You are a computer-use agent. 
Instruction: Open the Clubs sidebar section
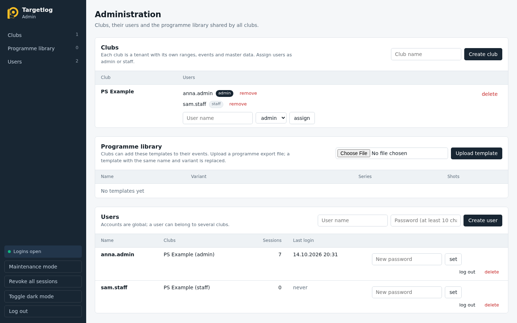click(43, 35)
